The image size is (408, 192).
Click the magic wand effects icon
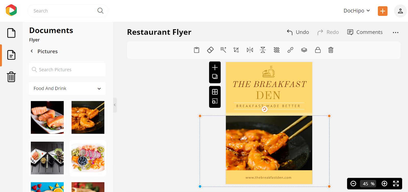(223, 50)
